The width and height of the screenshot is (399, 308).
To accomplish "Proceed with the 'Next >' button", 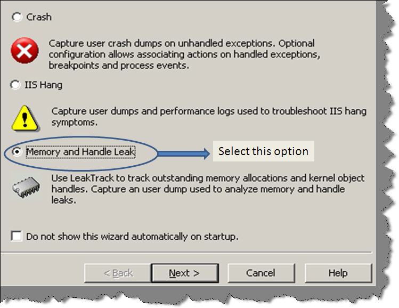I will point(185,273).
